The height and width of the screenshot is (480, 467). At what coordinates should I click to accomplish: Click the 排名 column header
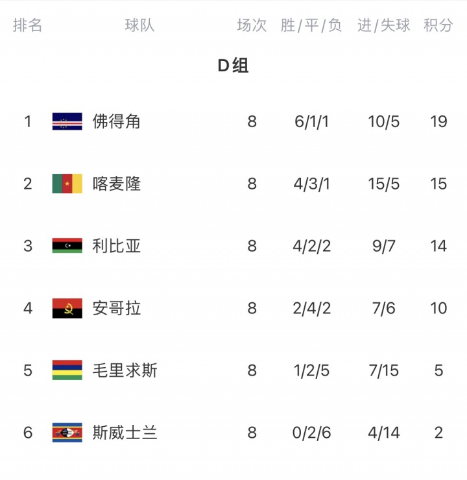pyautogui.click(x=28, y=25)
